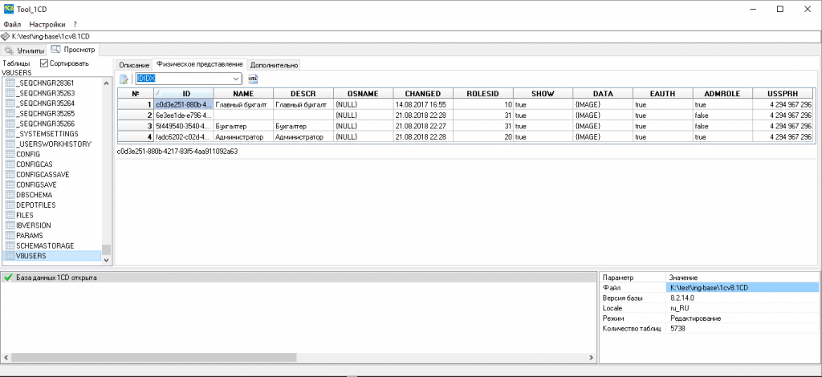Sort by the CHANGED column header
Viewport: 822px width, 377px height.
click(x=422, y=94)
